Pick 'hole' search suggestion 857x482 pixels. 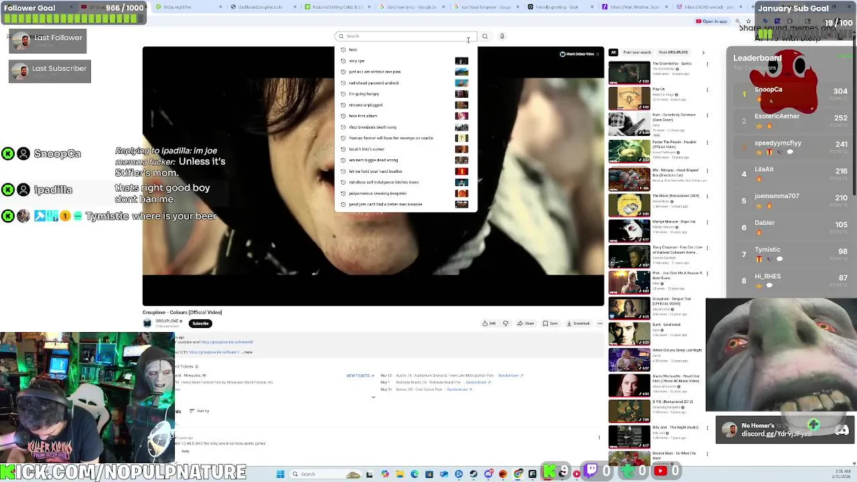(405, 50)
